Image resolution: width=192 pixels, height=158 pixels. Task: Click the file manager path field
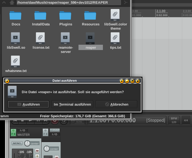(69, 2)
